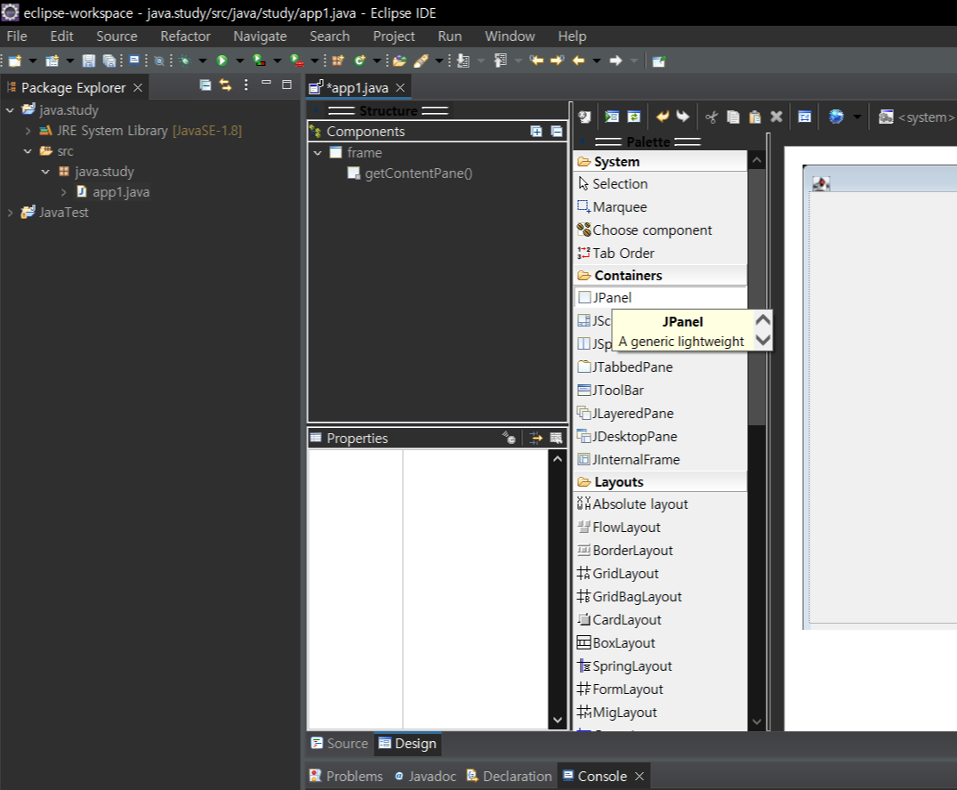Click Properties panel scroll-down arrow
Screen dimensions: 957x790
point(558,720)
